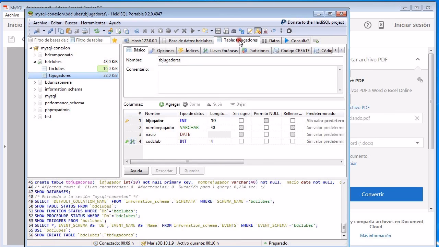Click Agregar to add column

[169, 104]
